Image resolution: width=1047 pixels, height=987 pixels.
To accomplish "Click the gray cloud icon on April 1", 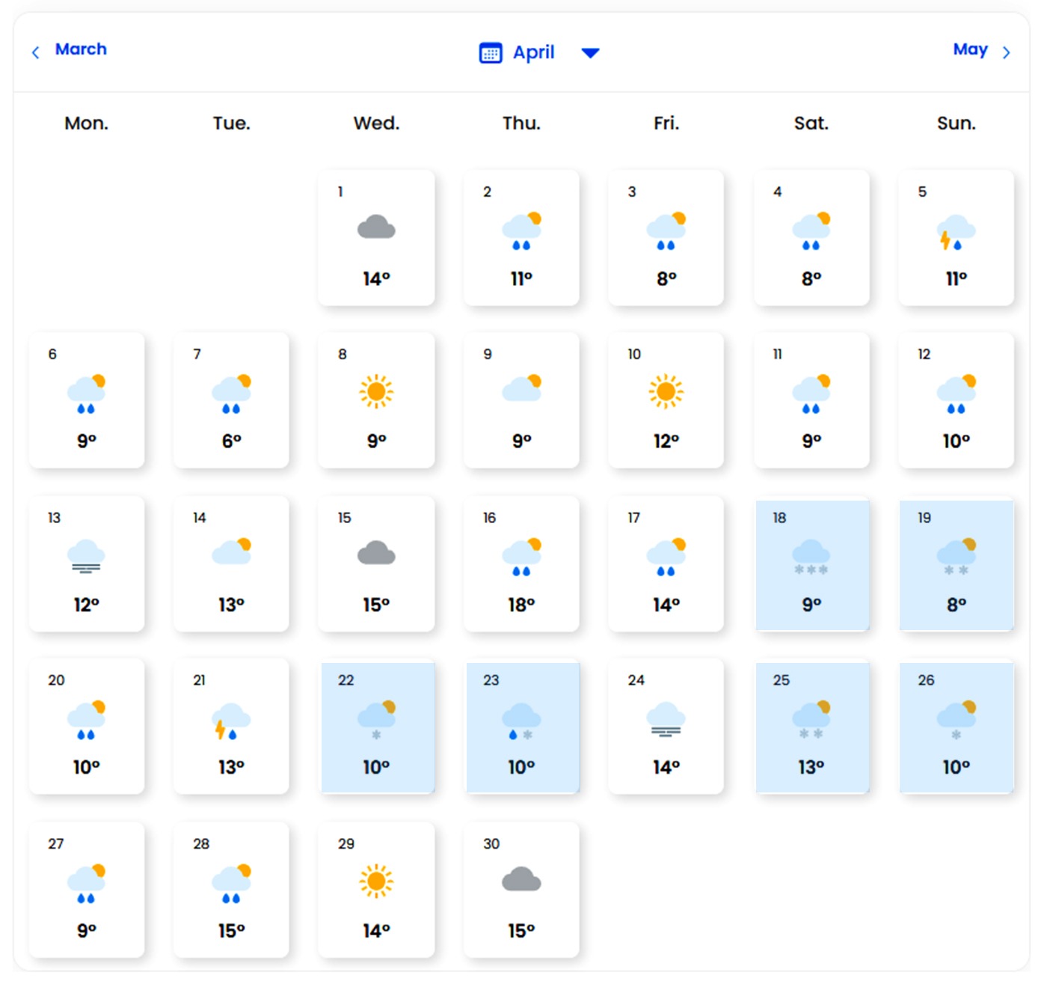I will (x=376, y=227).
